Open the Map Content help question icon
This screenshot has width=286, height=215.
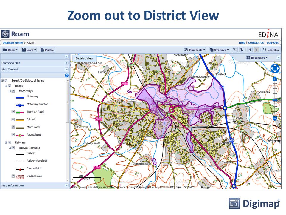pos(66,75)
